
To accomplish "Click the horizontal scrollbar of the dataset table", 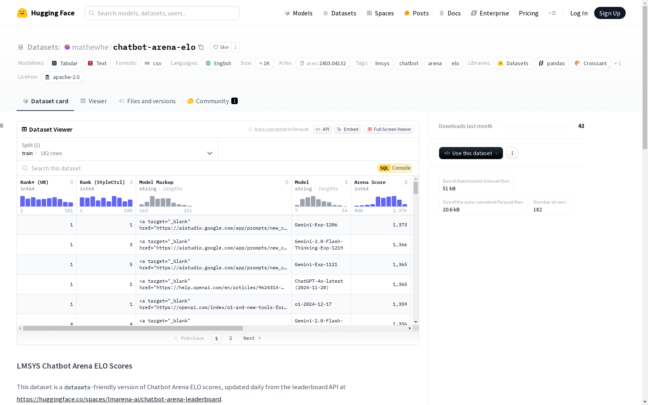I will point(133,328).
